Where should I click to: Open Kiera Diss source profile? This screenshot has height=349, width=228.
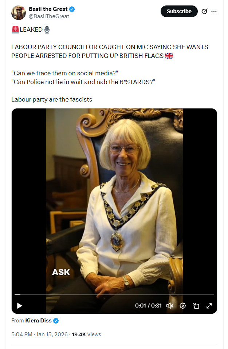point(38,321)
